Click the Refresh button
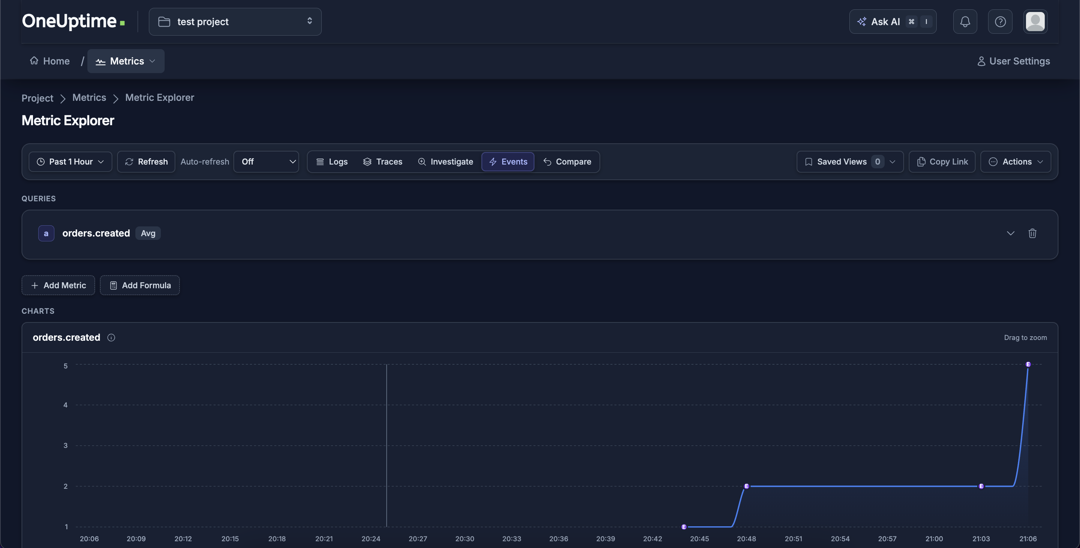Image resolution: width=1080 pixels, height=548 pixels. click(x=146, y=162)
